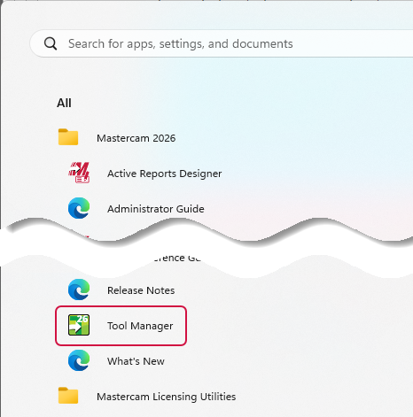Select the Mastercam 2026 folder label
The height and width of the screenshot is (417, 413).
[136, 138]
